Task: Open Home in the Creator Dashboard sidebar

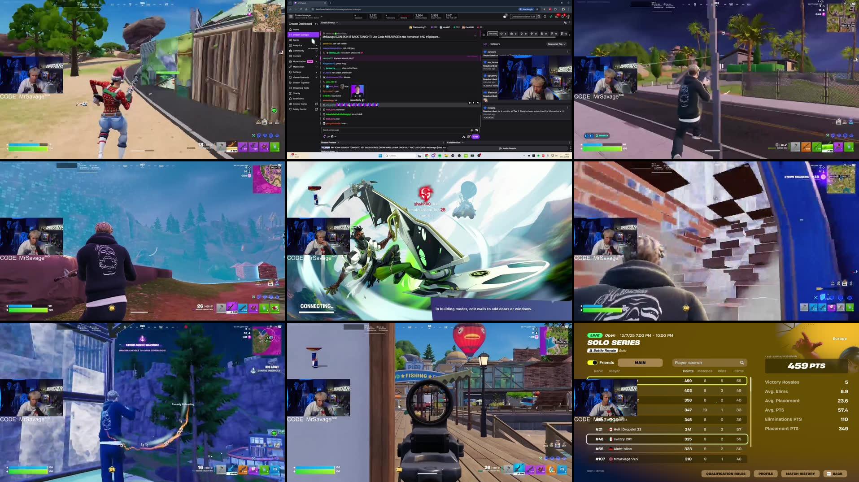Action: (296, 30)
